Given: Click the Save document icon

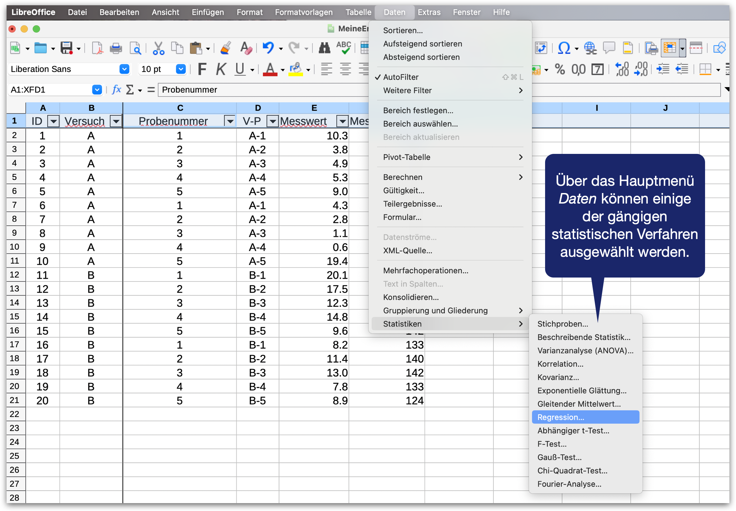Looking at the screenshot, I should click(67, 48).
